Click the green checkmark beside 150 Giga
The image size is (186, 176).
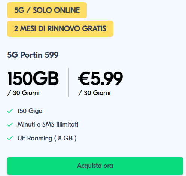(10, 111)
